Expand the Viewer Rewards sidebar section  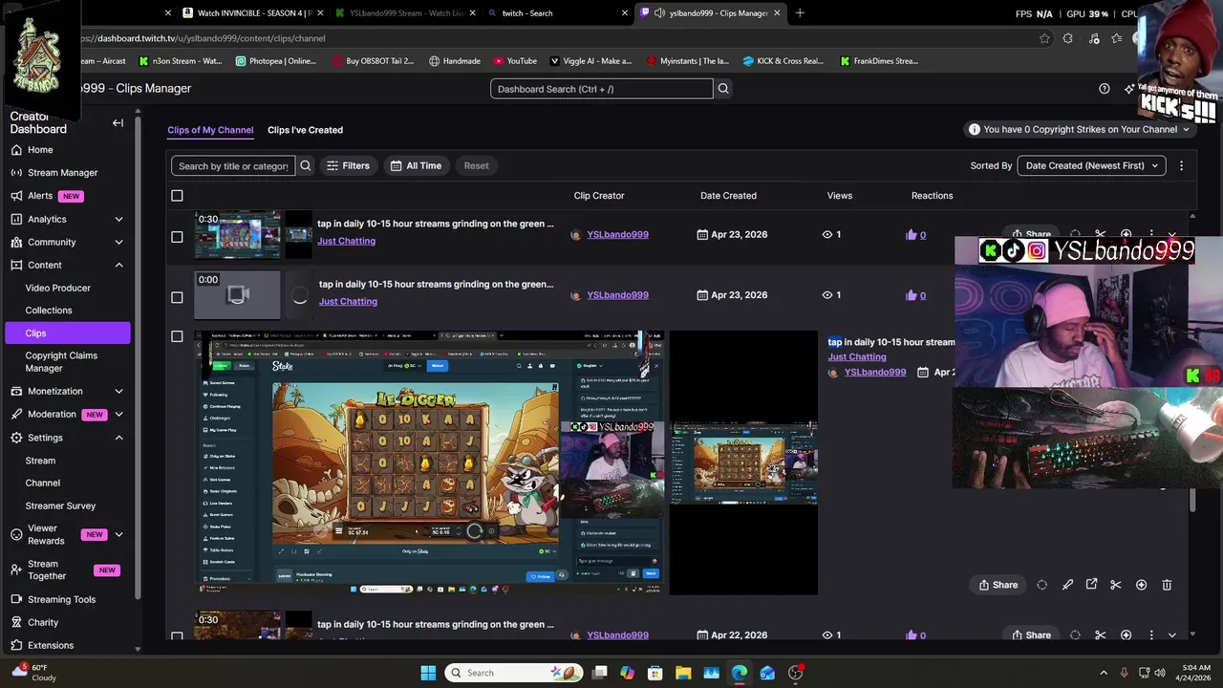pos(118,534)
